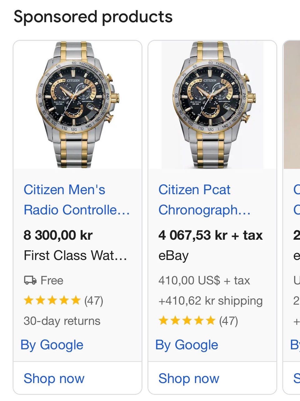This screenshot has width=300, height=401.
Task: Select the 4 067,53 kr + tax price
Action: 211,235
